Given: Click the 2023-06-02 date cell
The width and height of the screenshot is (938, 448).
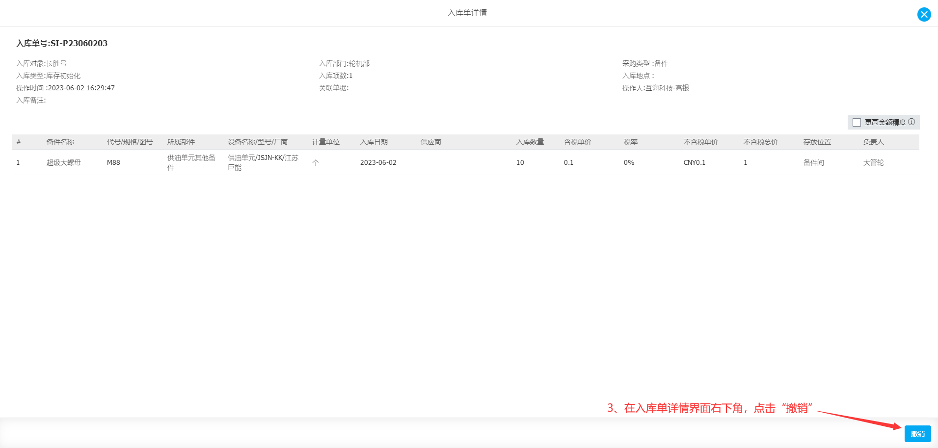Looking at the screenshot, I should pyautogui.click(x=378, y=162).
